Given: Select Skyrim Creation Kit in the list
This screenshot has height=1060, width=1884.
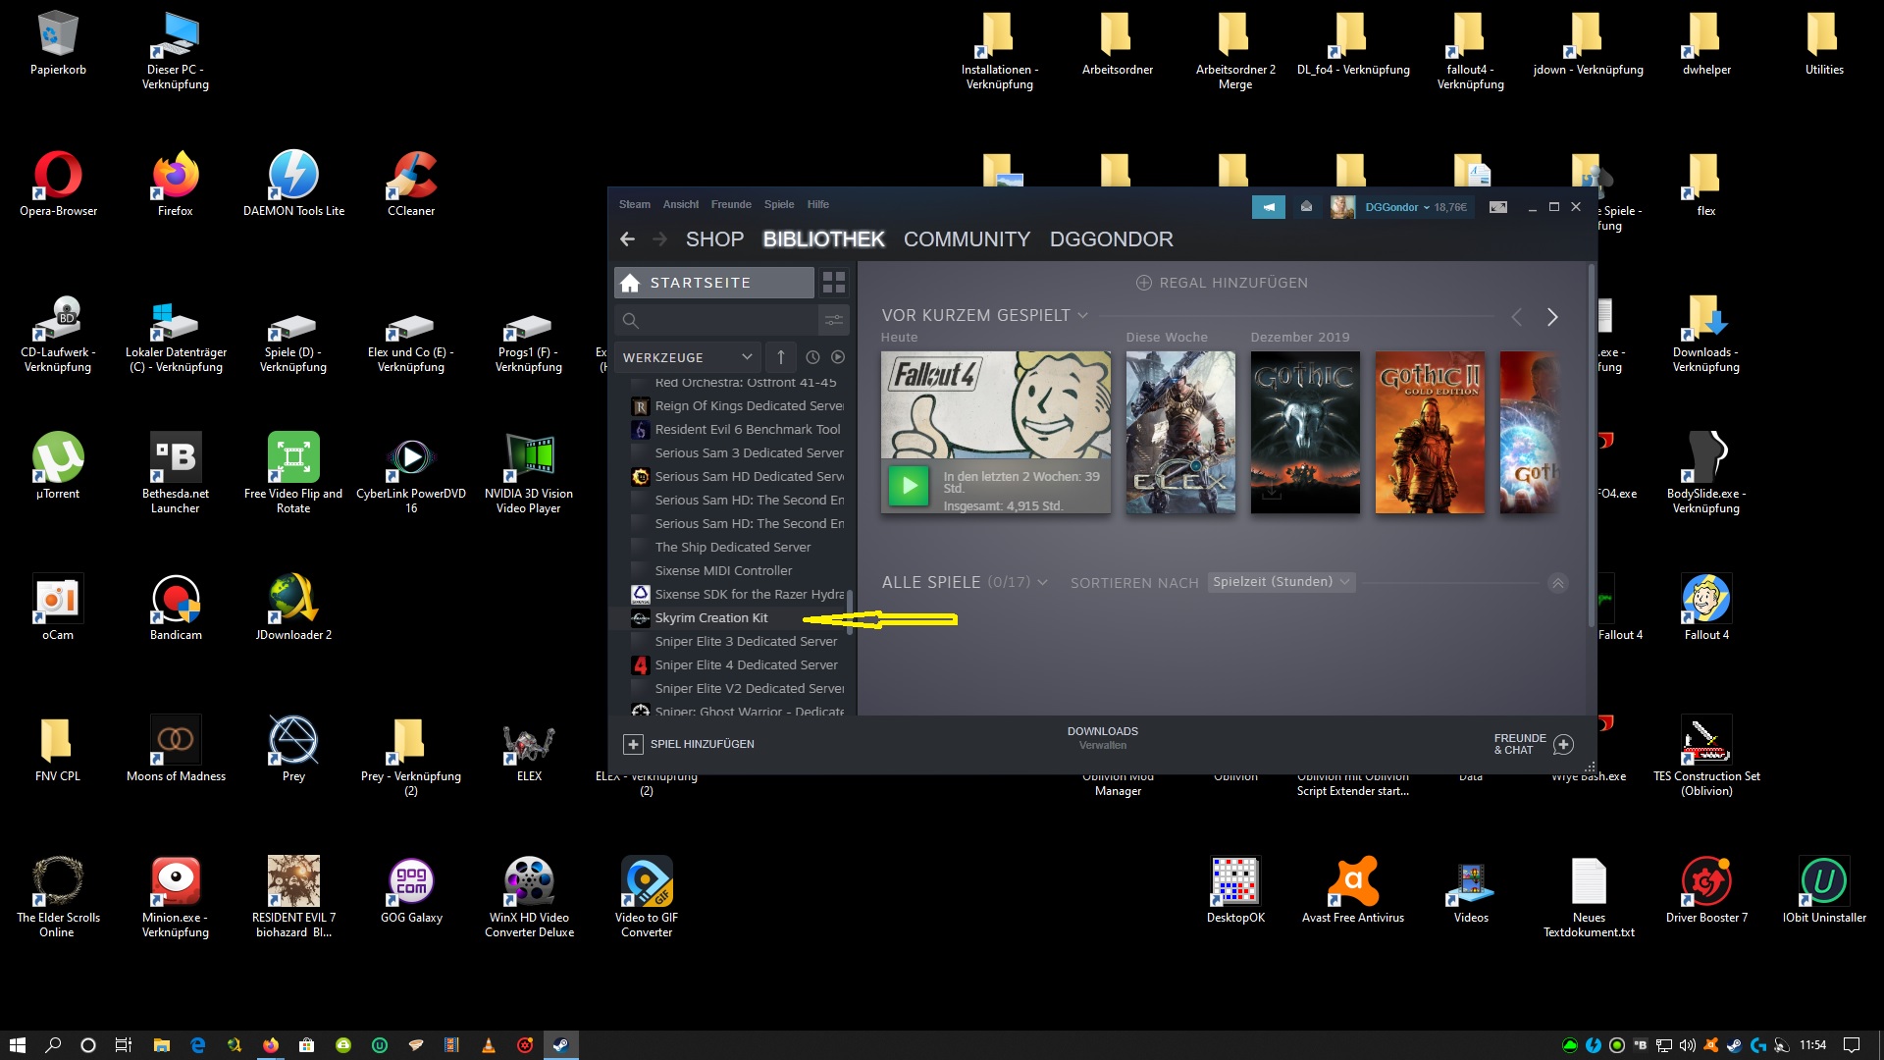Looking at the screenshot, I should [x=710, y=618].
